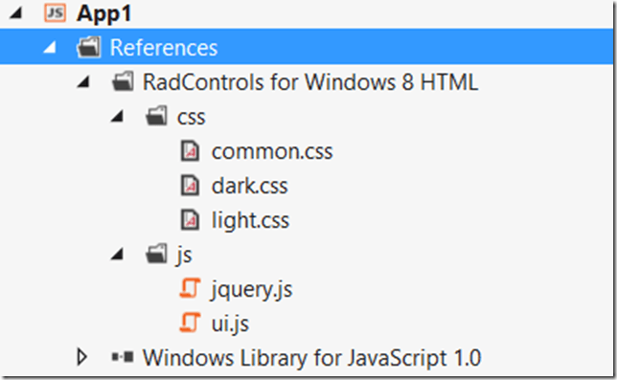Click the Windows Library reference icon
This screenshot has height=380, width=617.
[x=123, y=357]
